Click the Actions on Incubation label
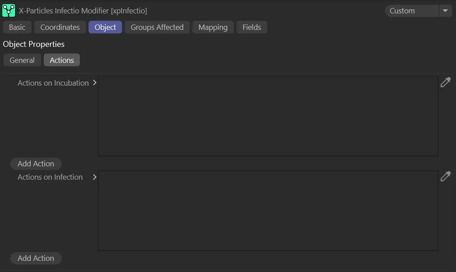Screen dimensions: 456x272 point(53,83)
